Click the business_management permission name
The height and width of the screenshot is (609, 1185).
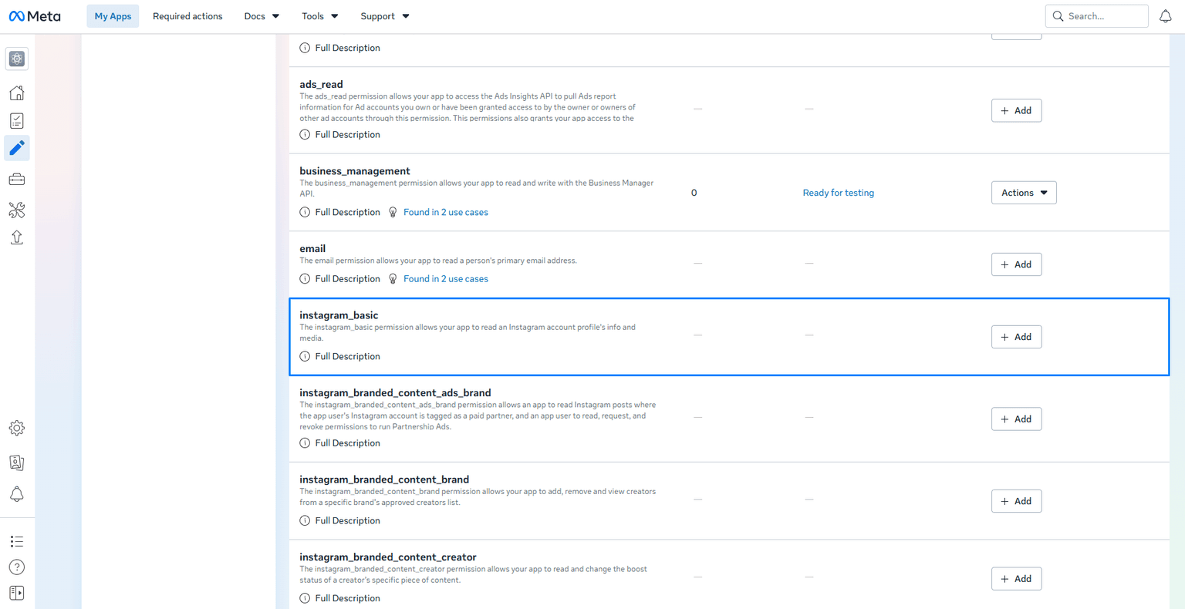[355, 171]
